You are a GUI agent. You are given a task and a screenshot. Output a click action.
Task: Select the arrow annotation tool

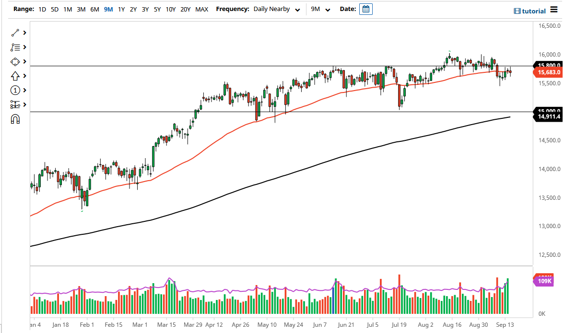[x=14, y=76]
